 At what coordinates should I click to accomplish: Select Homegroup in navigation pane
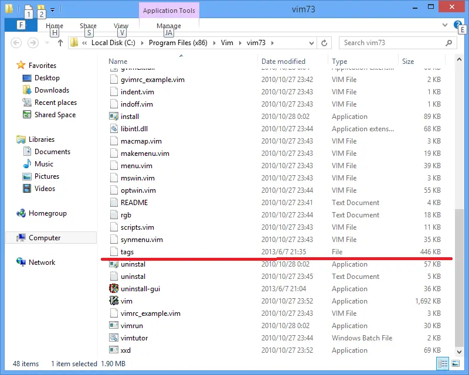[x=47, y=213]
